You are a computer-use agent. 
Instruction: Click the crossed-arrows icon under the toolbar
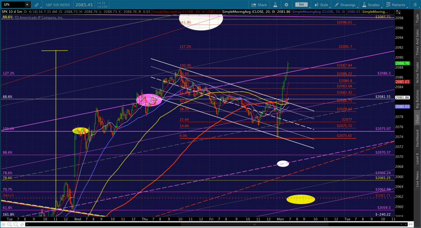click(x=398, y=12)
